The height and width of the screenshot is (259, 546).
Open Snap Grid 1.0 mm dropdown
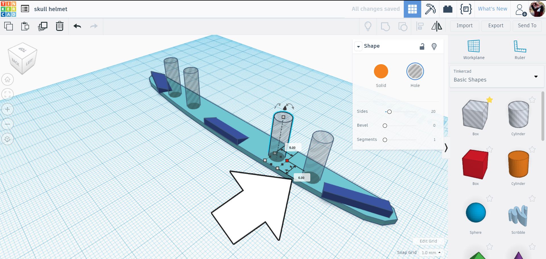431,252
